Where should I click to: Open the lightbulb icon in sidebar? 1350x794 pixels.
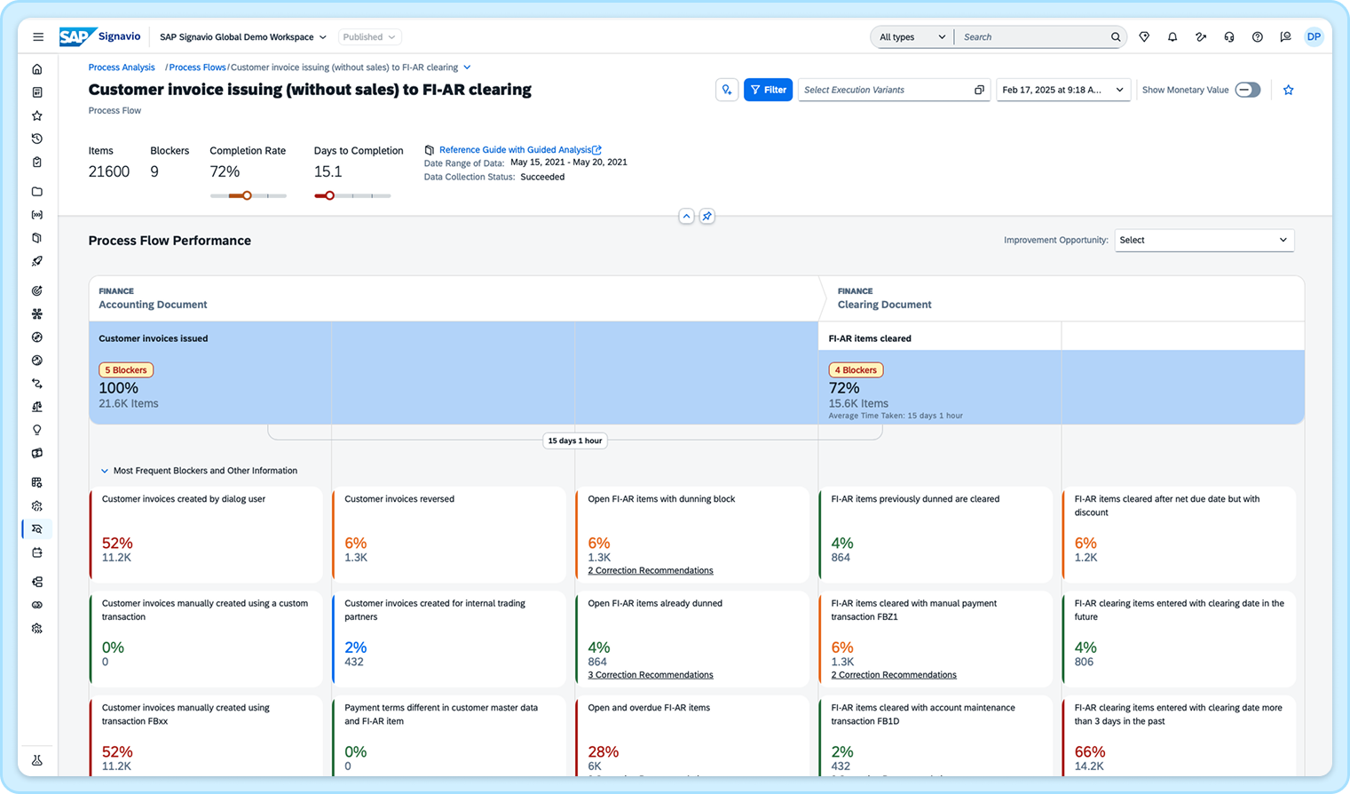click(x=37, y=430)
